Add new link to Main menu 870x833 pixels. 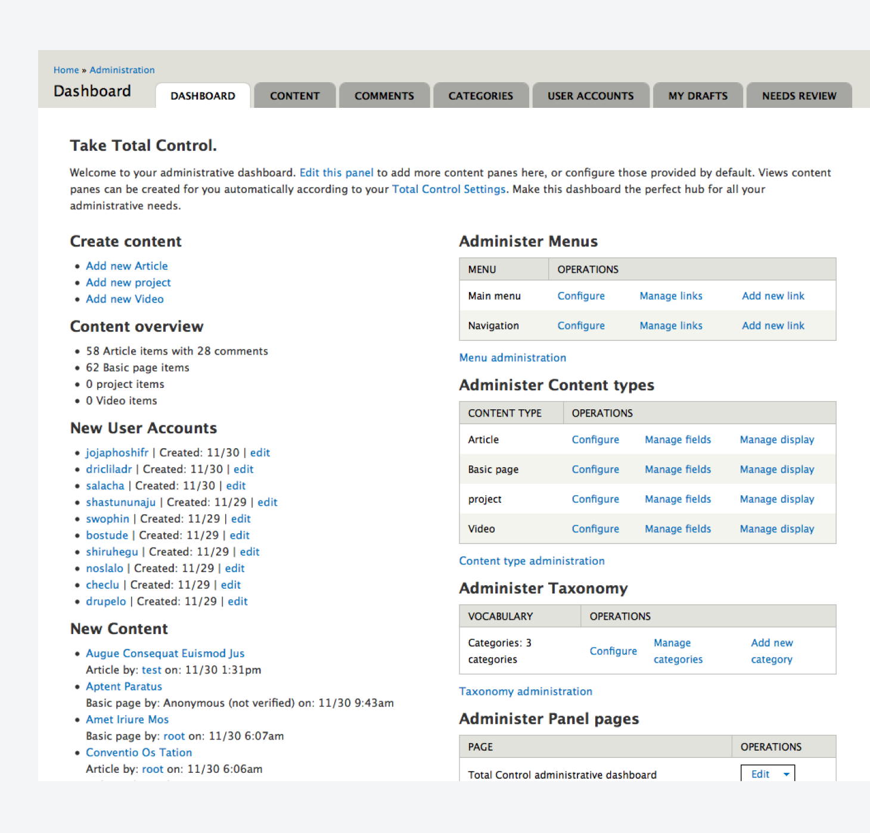773,296
